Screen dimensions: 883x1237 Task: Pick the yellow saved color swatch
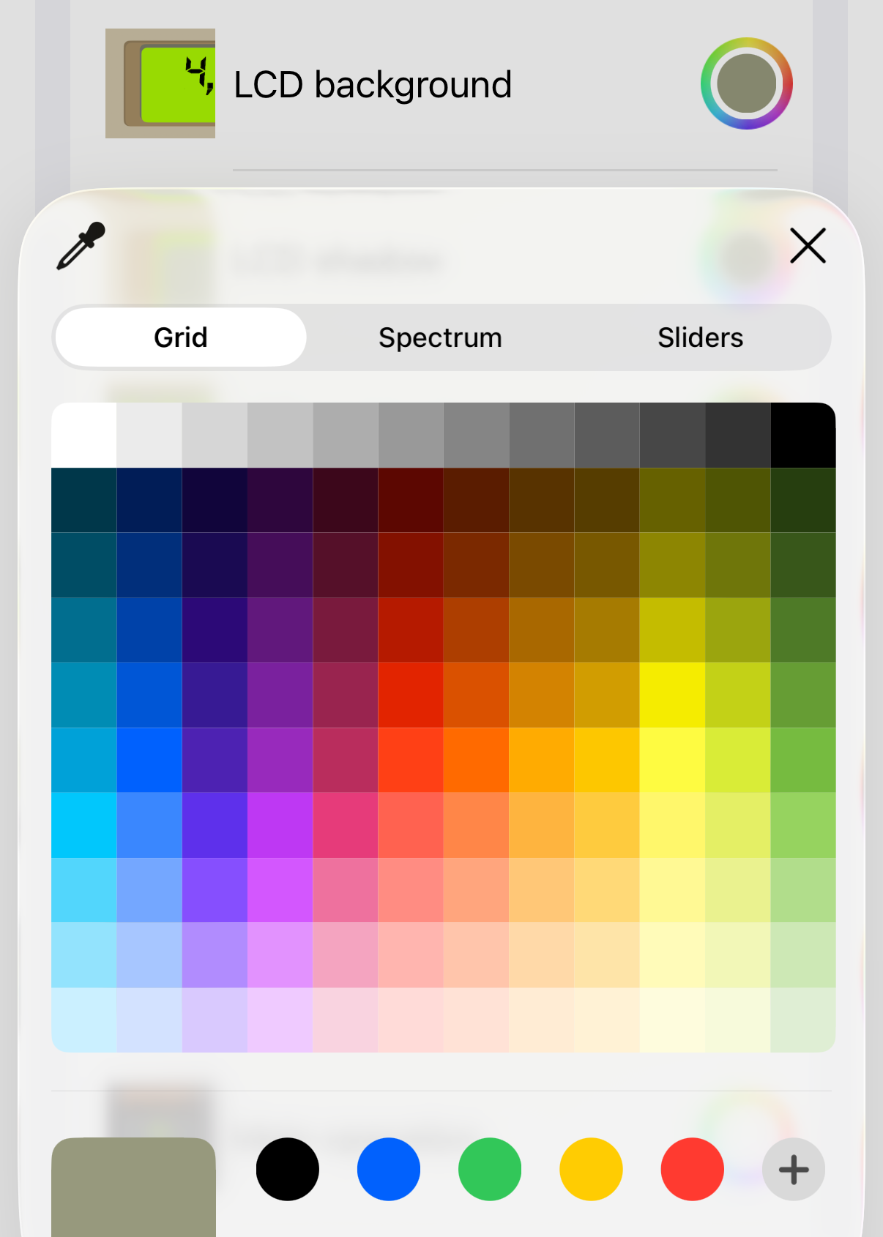[591, 1169]
